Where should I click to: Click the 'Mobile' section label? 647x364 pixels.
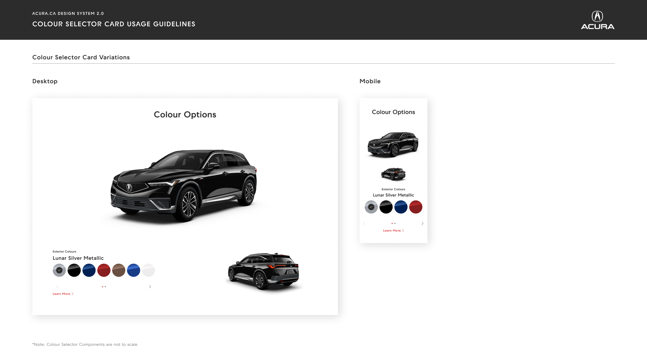[x=370, y=81]
